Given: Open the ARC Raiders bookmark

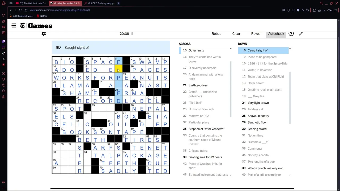Looking at the screenshot, I should point(21,16).
